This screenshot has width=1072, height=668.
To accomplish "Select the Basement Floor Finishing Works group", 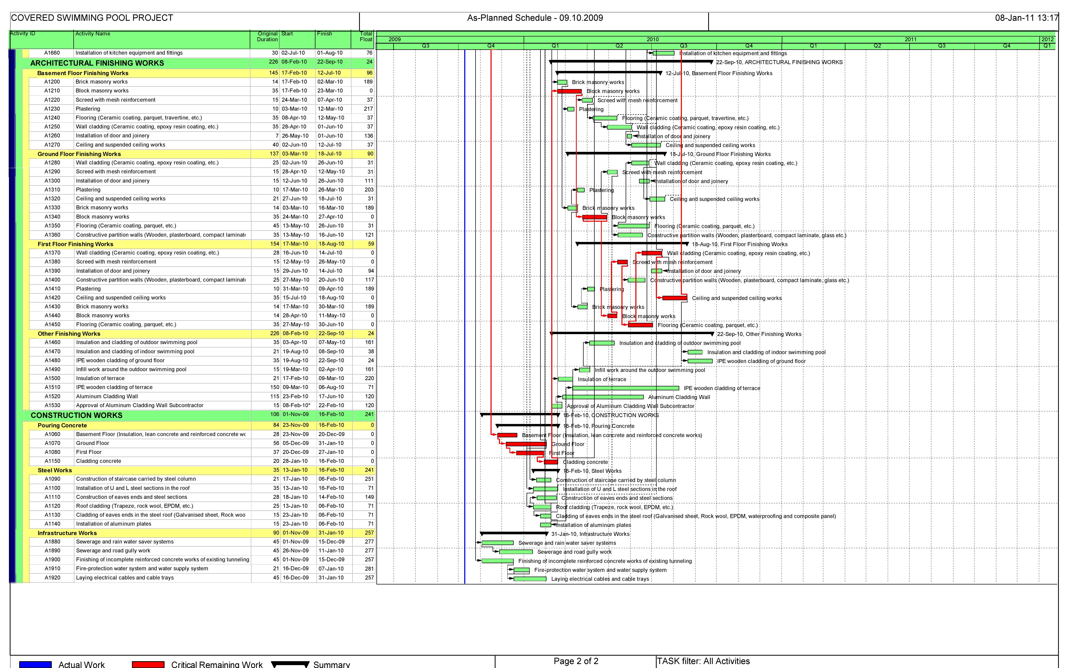I will tap(202, 73).
